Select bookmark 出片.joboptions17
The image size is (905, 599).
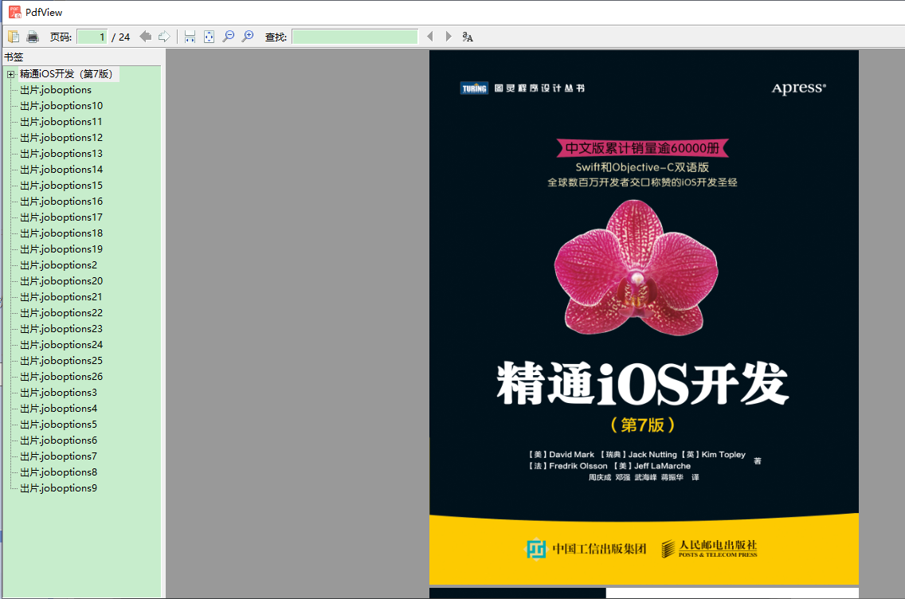pos(61,217)
